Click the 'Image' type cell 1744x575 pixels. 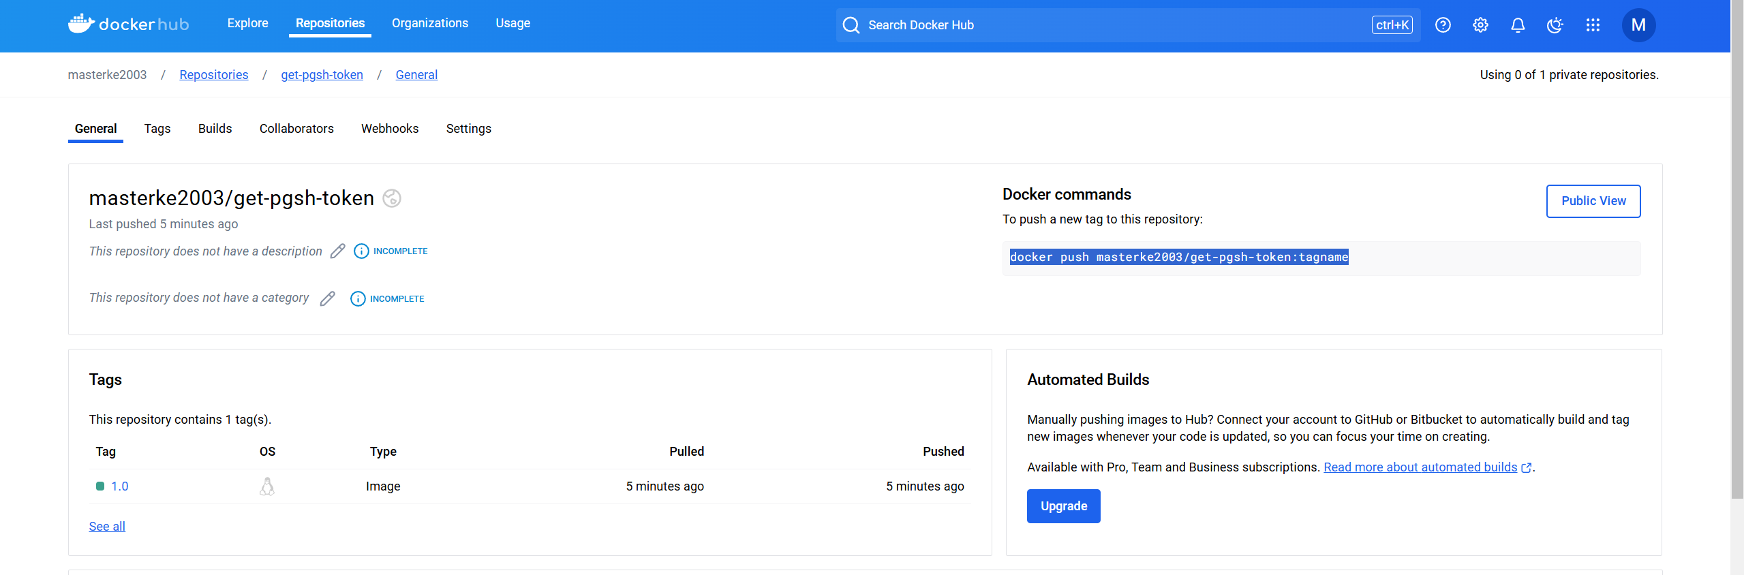383,486
